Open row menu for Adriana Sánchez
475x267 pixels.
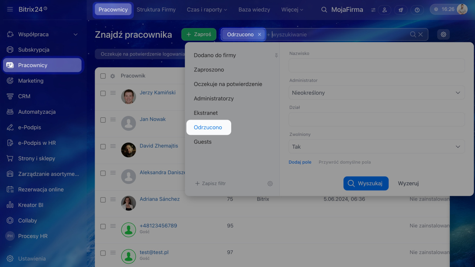113,200
